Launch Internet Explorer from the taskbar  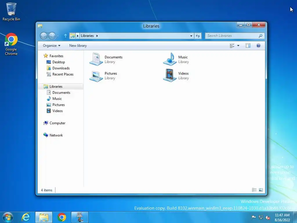[26, 217]
